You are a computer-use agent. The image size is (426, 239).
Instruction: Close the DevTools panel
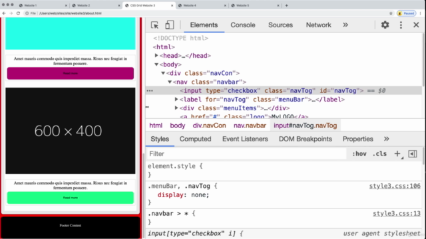point(416,25)
